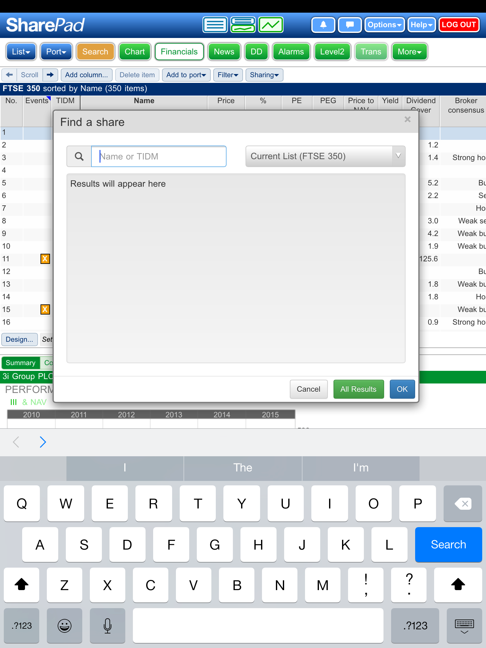The image size is (486, 648).
Task: Click the Add column... button
Action: [86, 75]
